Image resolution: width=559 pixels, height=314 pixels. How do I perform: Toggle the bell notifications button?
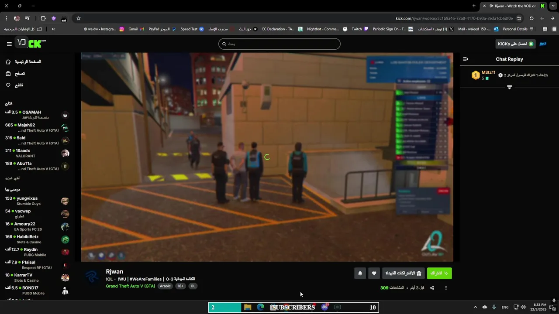360,273
